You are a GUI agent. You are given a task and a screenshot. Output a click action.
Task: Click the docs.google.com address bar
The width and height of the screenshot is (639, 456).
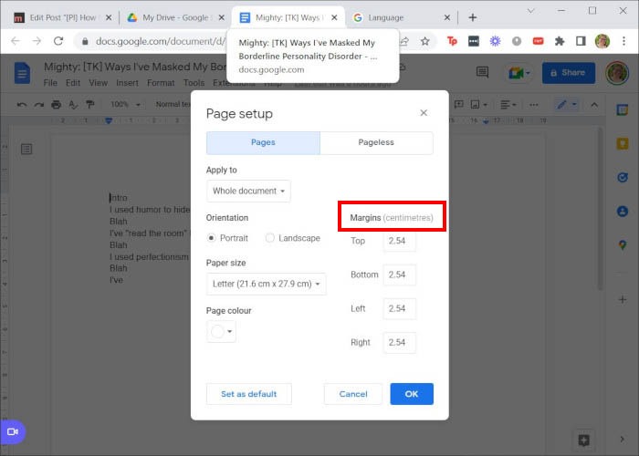160,41
